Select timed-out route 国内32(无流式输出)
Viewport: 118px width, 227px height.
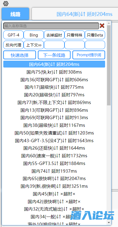click(54, 209)
